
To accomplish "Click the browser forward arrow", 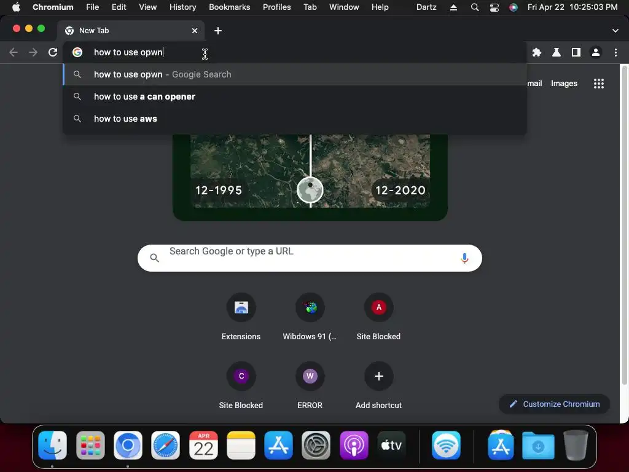I will 33,52.
